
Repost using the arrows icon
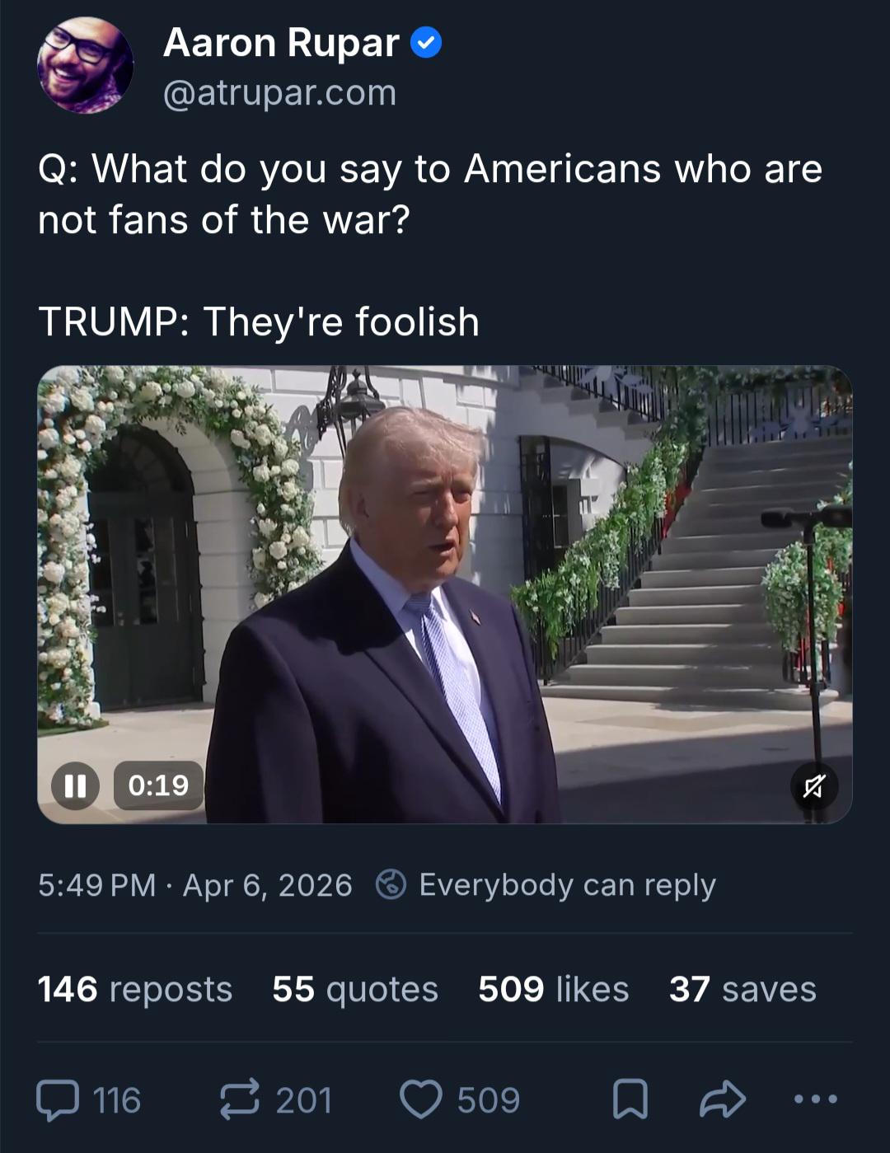point(240,1100)
